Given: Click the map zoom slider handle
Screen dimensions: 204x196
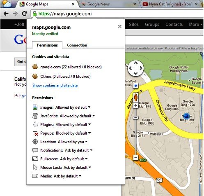Looking at the screenshot, I should [x=135, y=117].
